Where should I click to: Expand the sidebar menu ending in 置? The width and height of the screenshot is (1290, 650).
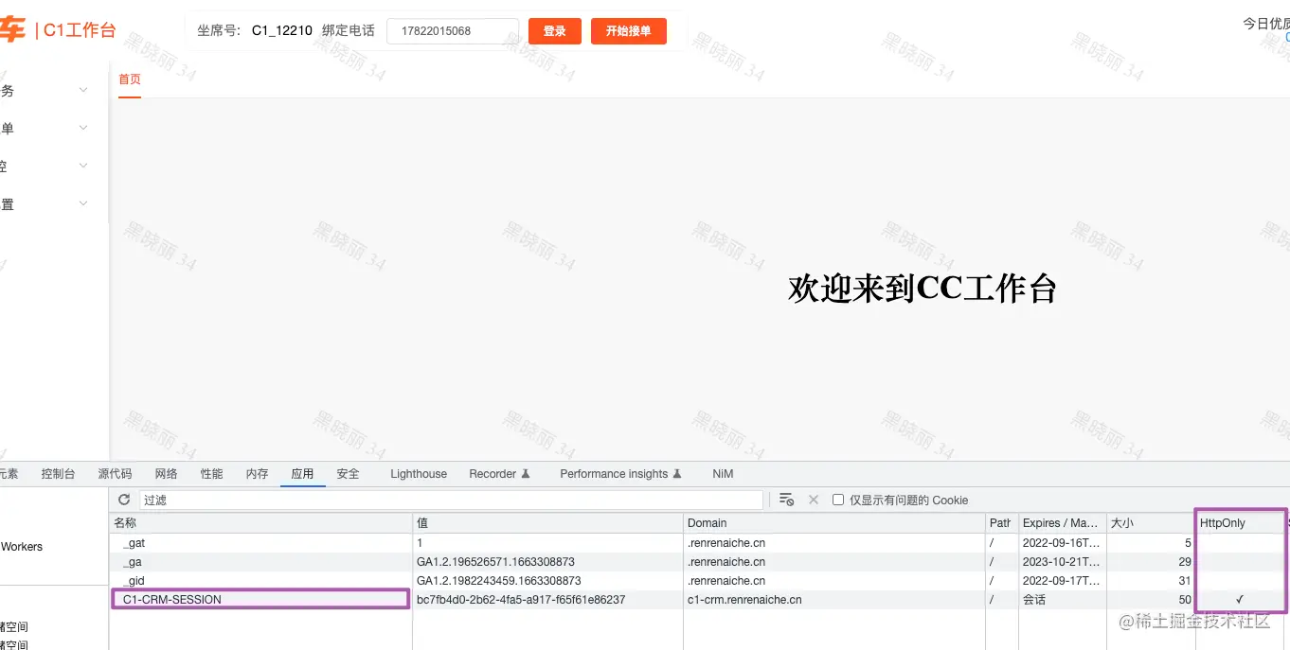point(83,204)
